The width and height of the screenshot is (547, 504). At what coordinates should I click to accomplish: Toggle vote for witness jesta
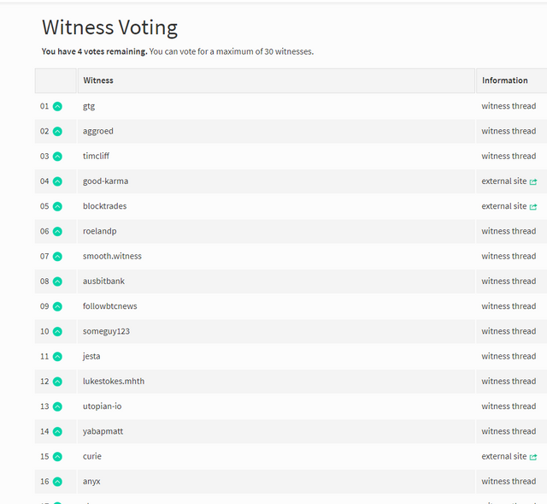click(57, 357)
